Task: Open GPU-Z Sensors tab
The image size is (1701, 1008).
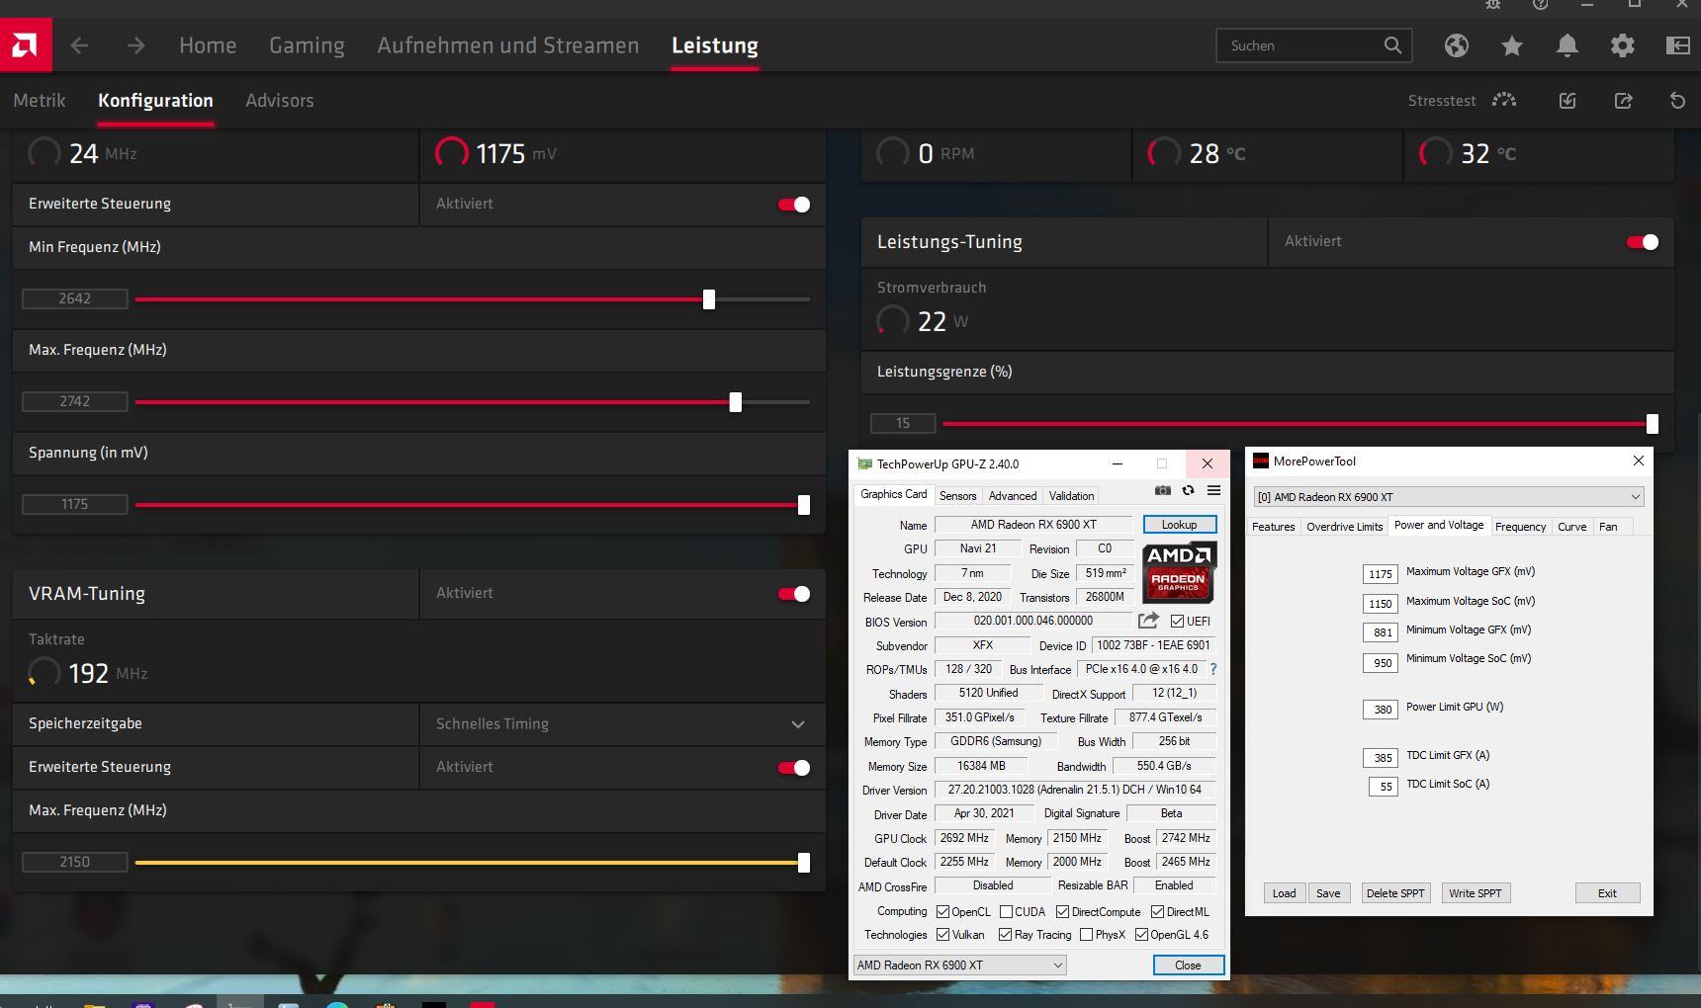Action: [957, 496]
